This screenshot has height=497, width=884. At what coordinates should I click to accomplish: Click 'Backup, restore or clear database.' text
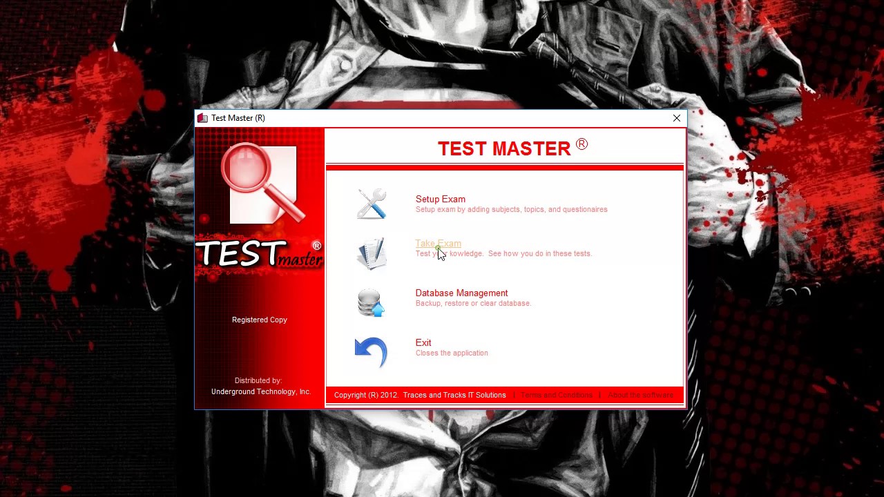(x=473, y=303)
